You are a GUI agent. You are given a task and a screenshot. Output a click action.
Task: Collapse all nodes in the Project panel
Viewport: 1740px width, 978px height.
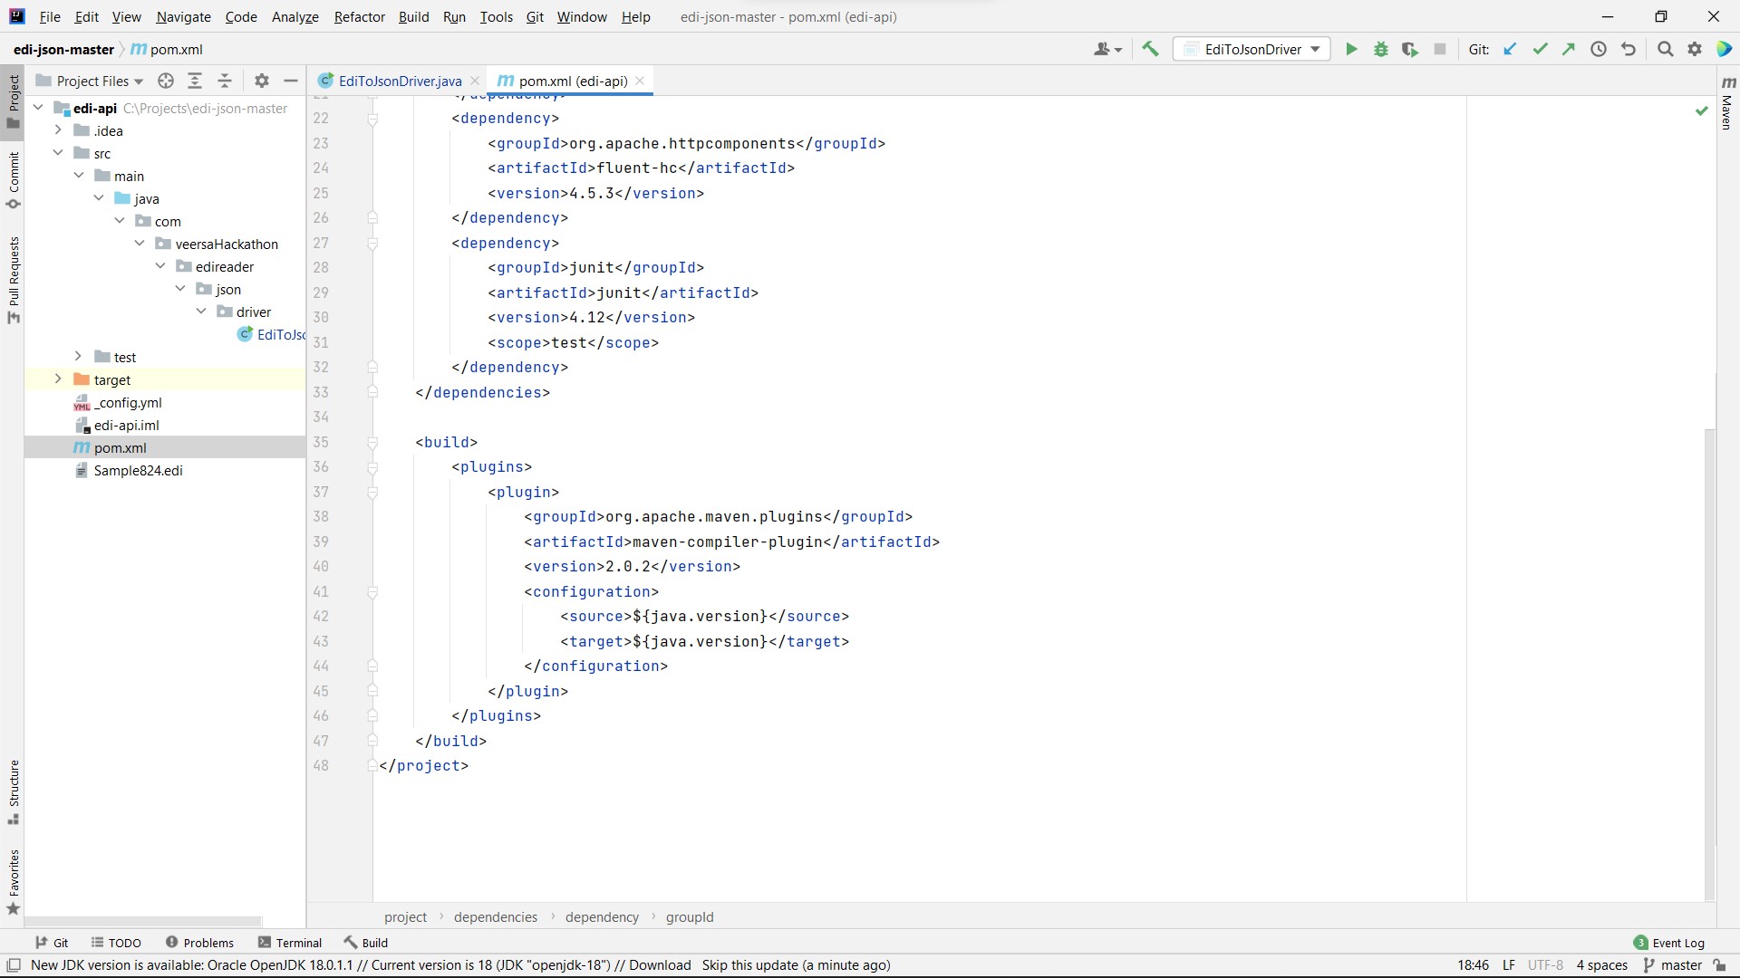click(x=225, y=81)
